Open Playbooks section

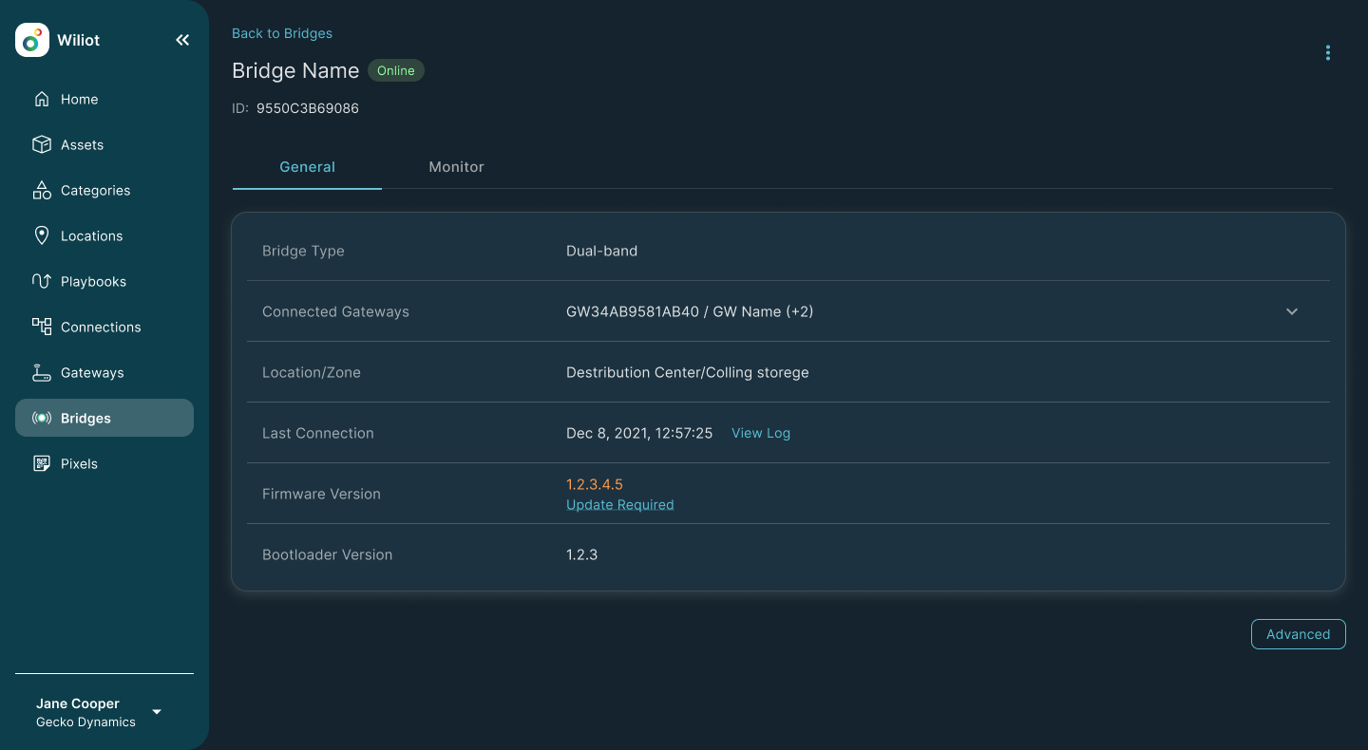click(x=104, y=281)
